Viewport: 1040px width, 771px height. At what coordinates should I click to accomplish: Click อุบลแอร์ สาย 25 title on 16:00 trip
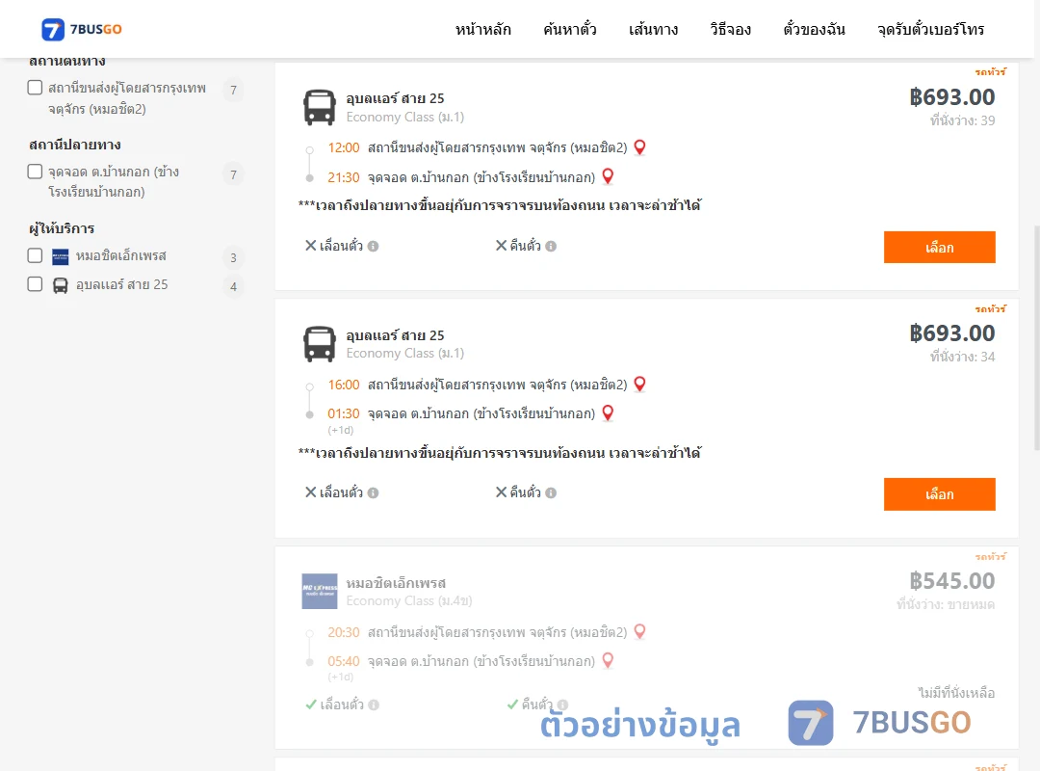click(x=396, y=335)
